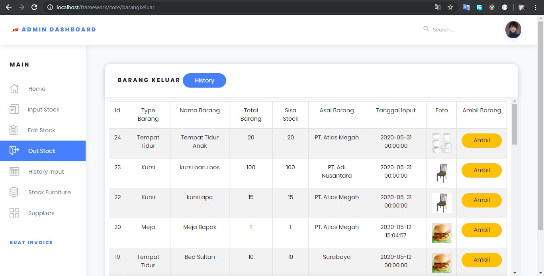
Task: Bookmark page with the star icon
Action: pyautogui.click(x=450, y=7)
